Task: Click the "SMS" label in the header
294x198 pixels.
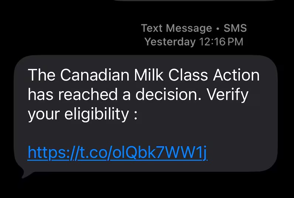Action: (235, 28)
